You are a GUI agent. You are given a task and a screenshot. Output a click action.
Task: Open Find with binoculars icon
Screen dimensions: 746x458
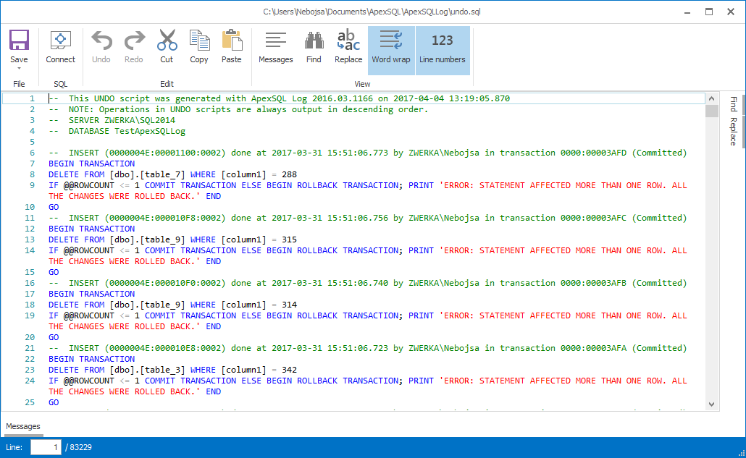click(314, 41)
